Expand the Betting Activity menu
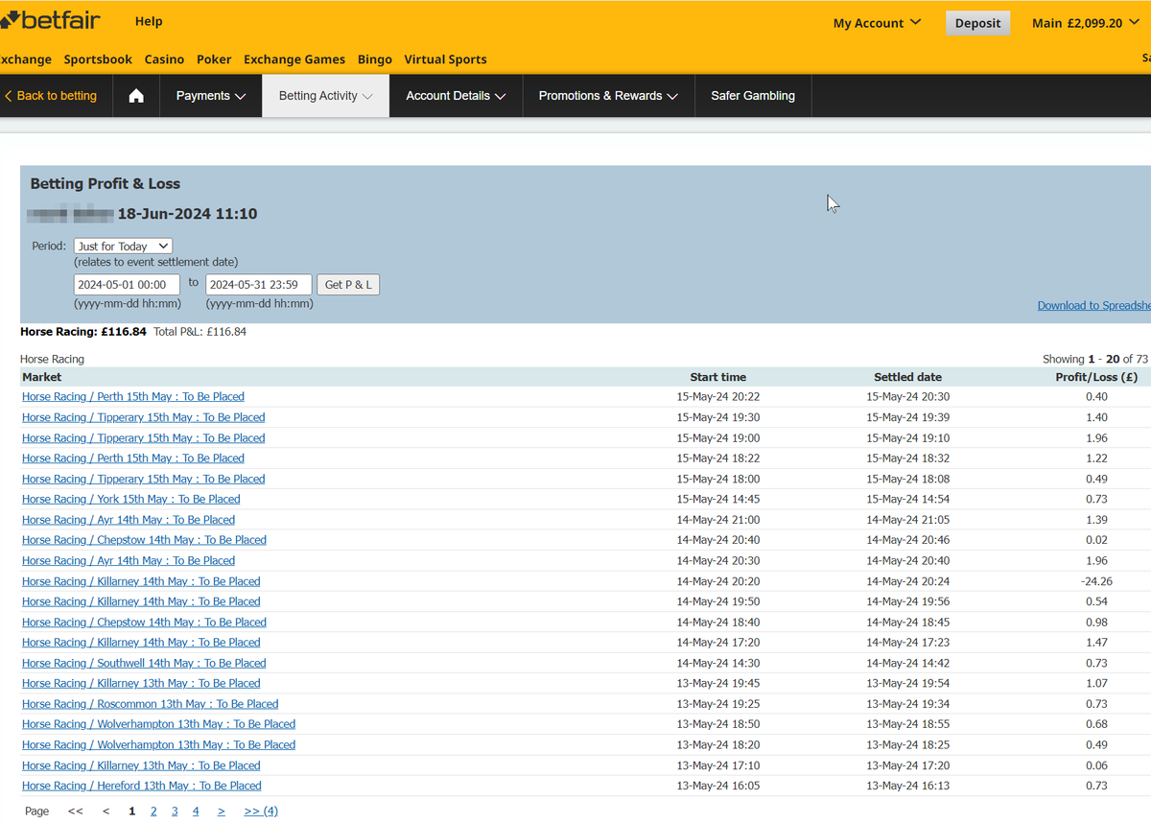The image size is (1151, 823). point(326,96)
